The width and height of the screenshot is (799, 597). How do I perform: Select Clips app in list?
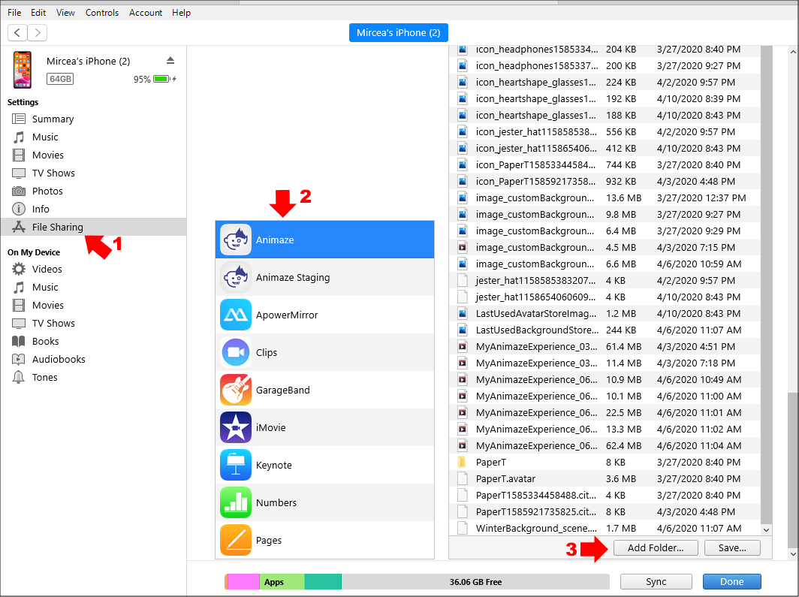[324, 352]
